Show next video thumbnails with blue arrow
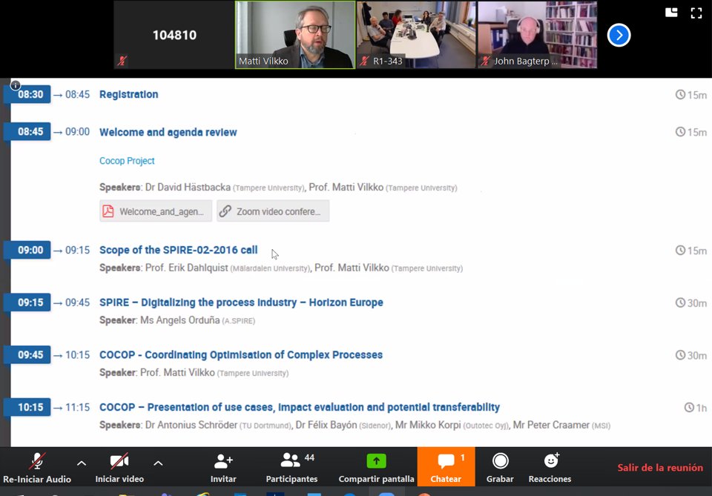The height and width of the screenshot is (496, 712). [x=619, y=35]
